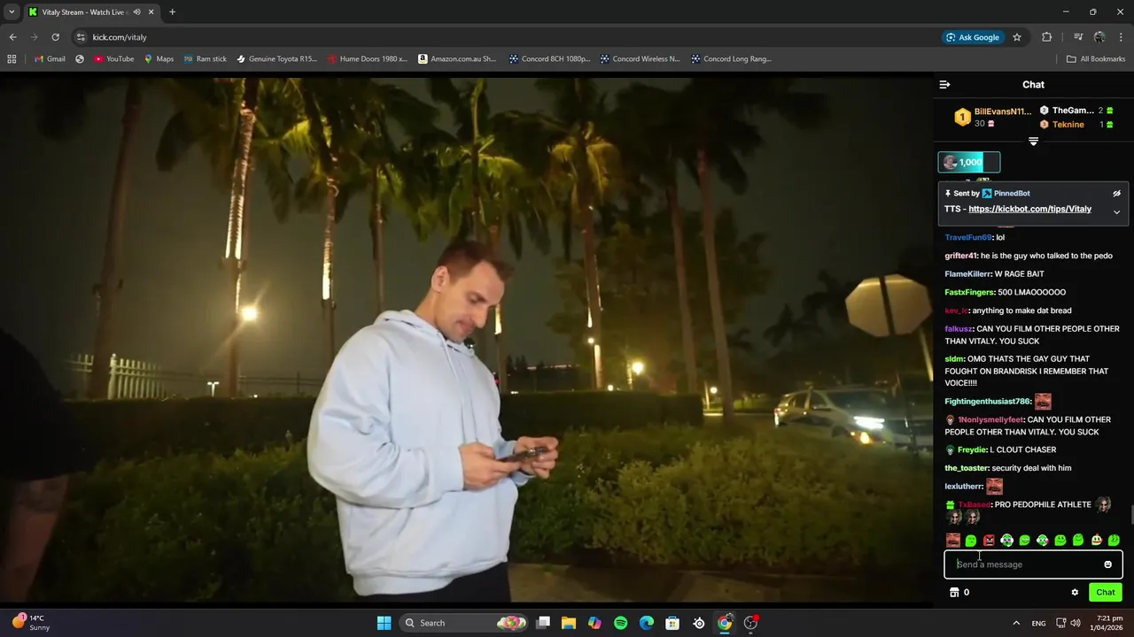Open the Extensions puzzle icon
This screenshot has width=1134, height=637.
pyautogui.click(x=1047, y=37)
